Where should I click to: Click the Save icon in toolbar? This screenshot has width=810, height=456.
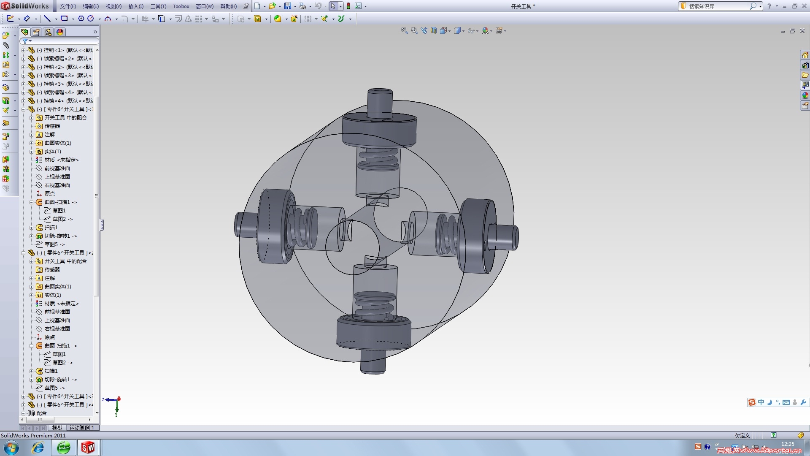click(288, 6)
